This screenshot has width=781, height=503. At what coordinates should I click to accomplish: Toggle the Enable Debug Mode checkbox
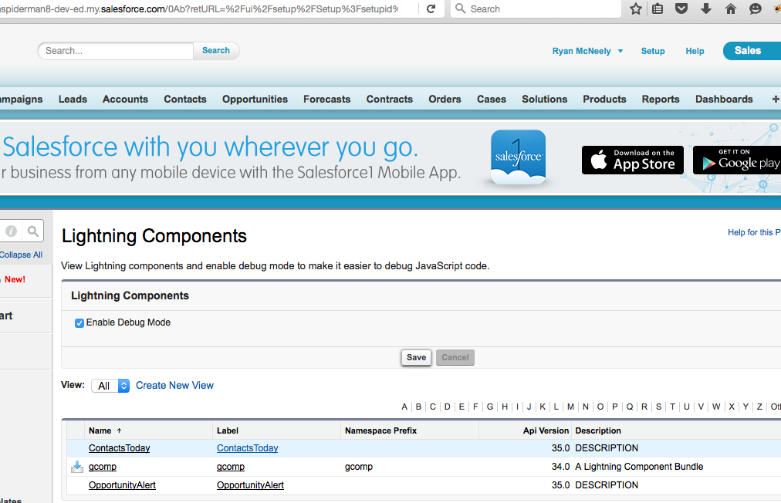79,323
